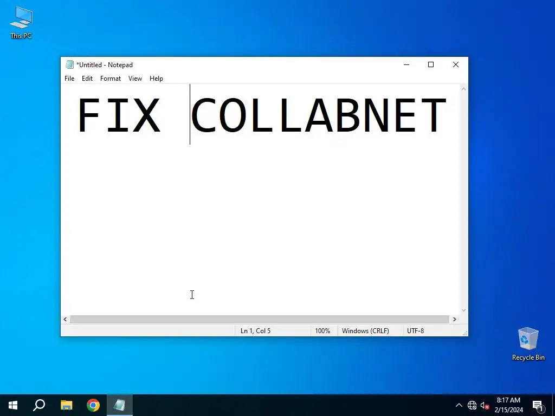Screen dimensions: 555x416
Task: Click the "UTF-8" encoding status entry
Action: [416, 331]
